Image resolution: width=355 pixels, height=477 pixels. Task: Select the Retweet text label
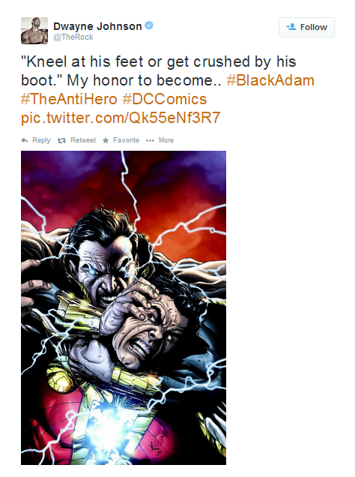83,140
